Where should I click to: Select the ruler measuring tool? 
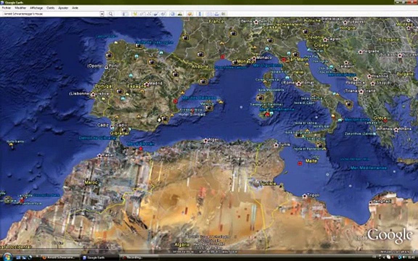coord(200,14)
